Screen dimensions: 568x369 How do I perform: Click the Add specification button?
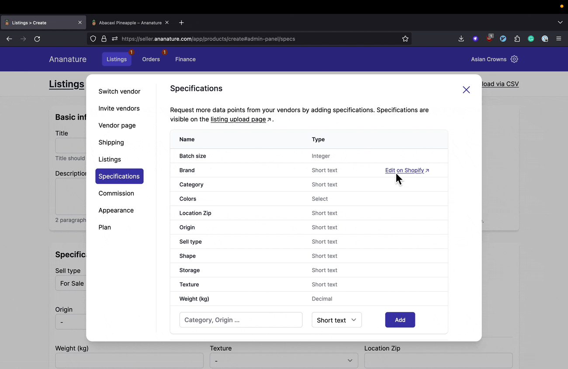tap(400, 320)
